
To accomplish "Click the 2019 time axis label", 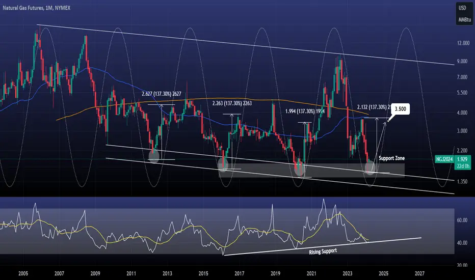I will pos(275,274).
